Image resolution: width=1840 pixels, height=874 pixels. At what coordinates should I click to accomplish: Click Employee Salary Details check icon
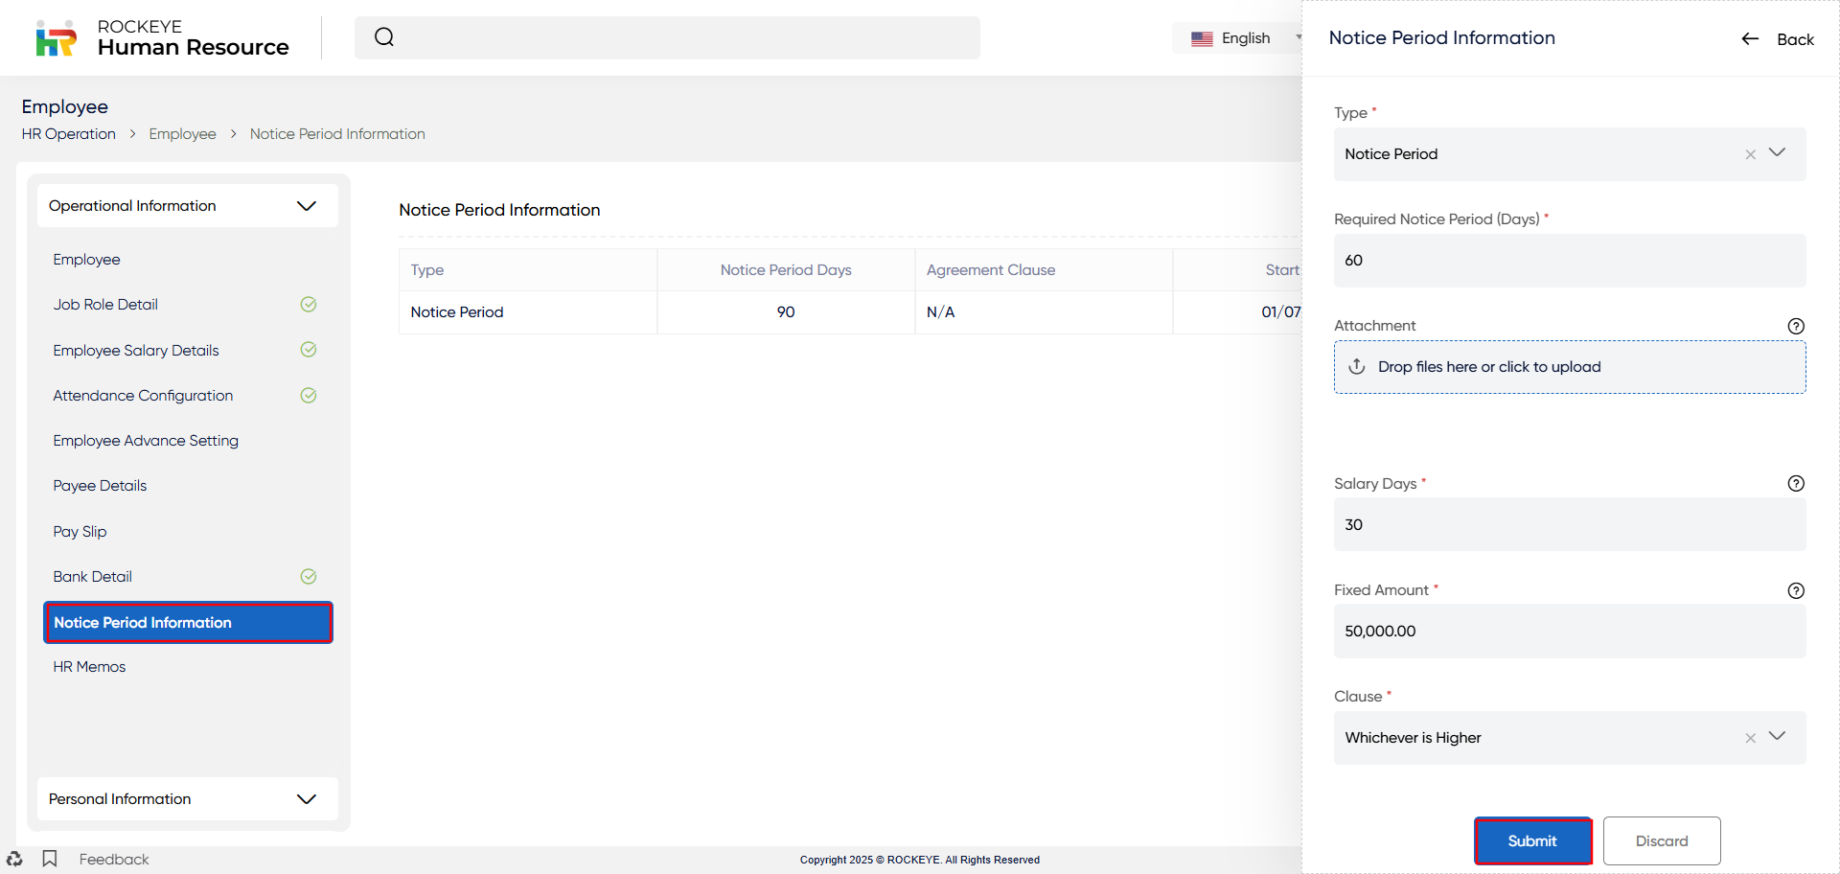[309, 350]
